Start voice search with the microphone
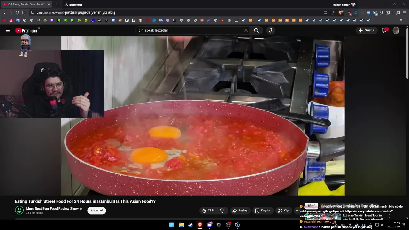 271,30
